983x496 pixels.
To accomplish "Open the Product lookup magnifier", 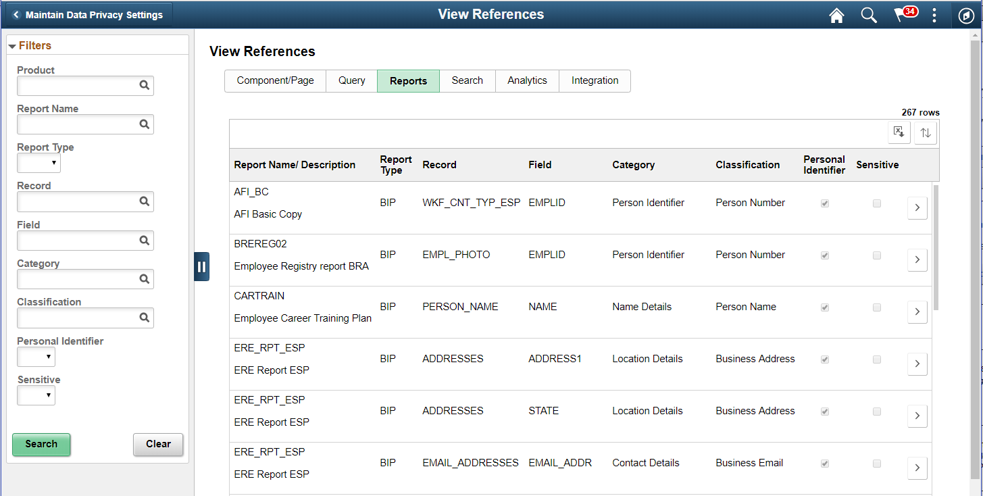I will 144,86.
